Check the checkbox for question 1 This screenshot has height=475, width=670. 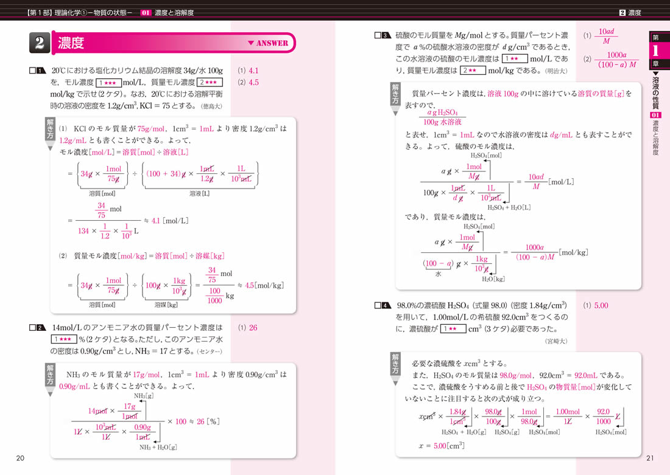33,71
